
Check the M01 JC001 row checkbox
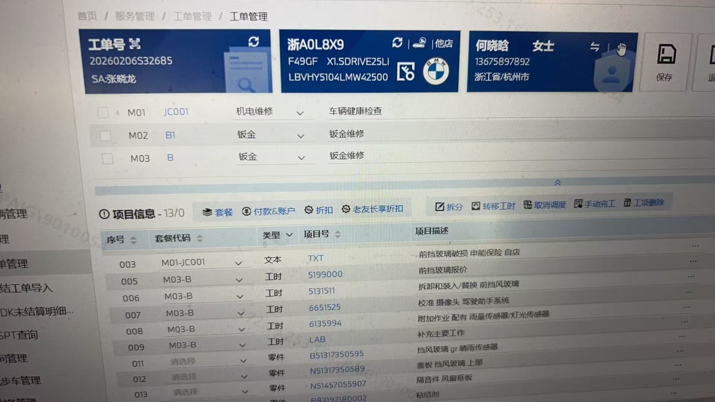pyautogui.click(x=103, y=113)
